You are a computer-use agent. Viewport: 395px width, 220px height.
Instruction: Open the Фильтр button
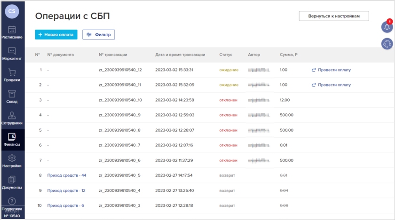click(98, 34)
